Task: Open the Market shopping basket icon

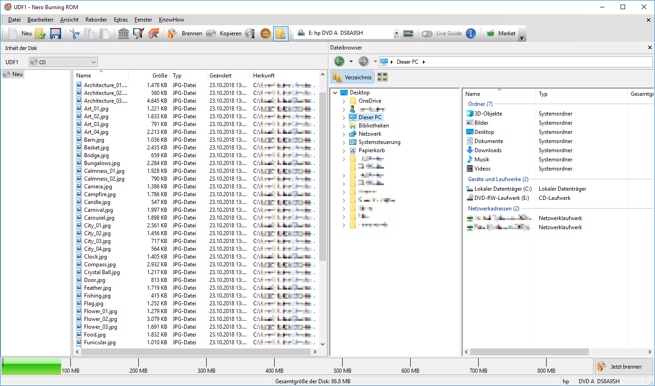Action: [x=491, y=33]
